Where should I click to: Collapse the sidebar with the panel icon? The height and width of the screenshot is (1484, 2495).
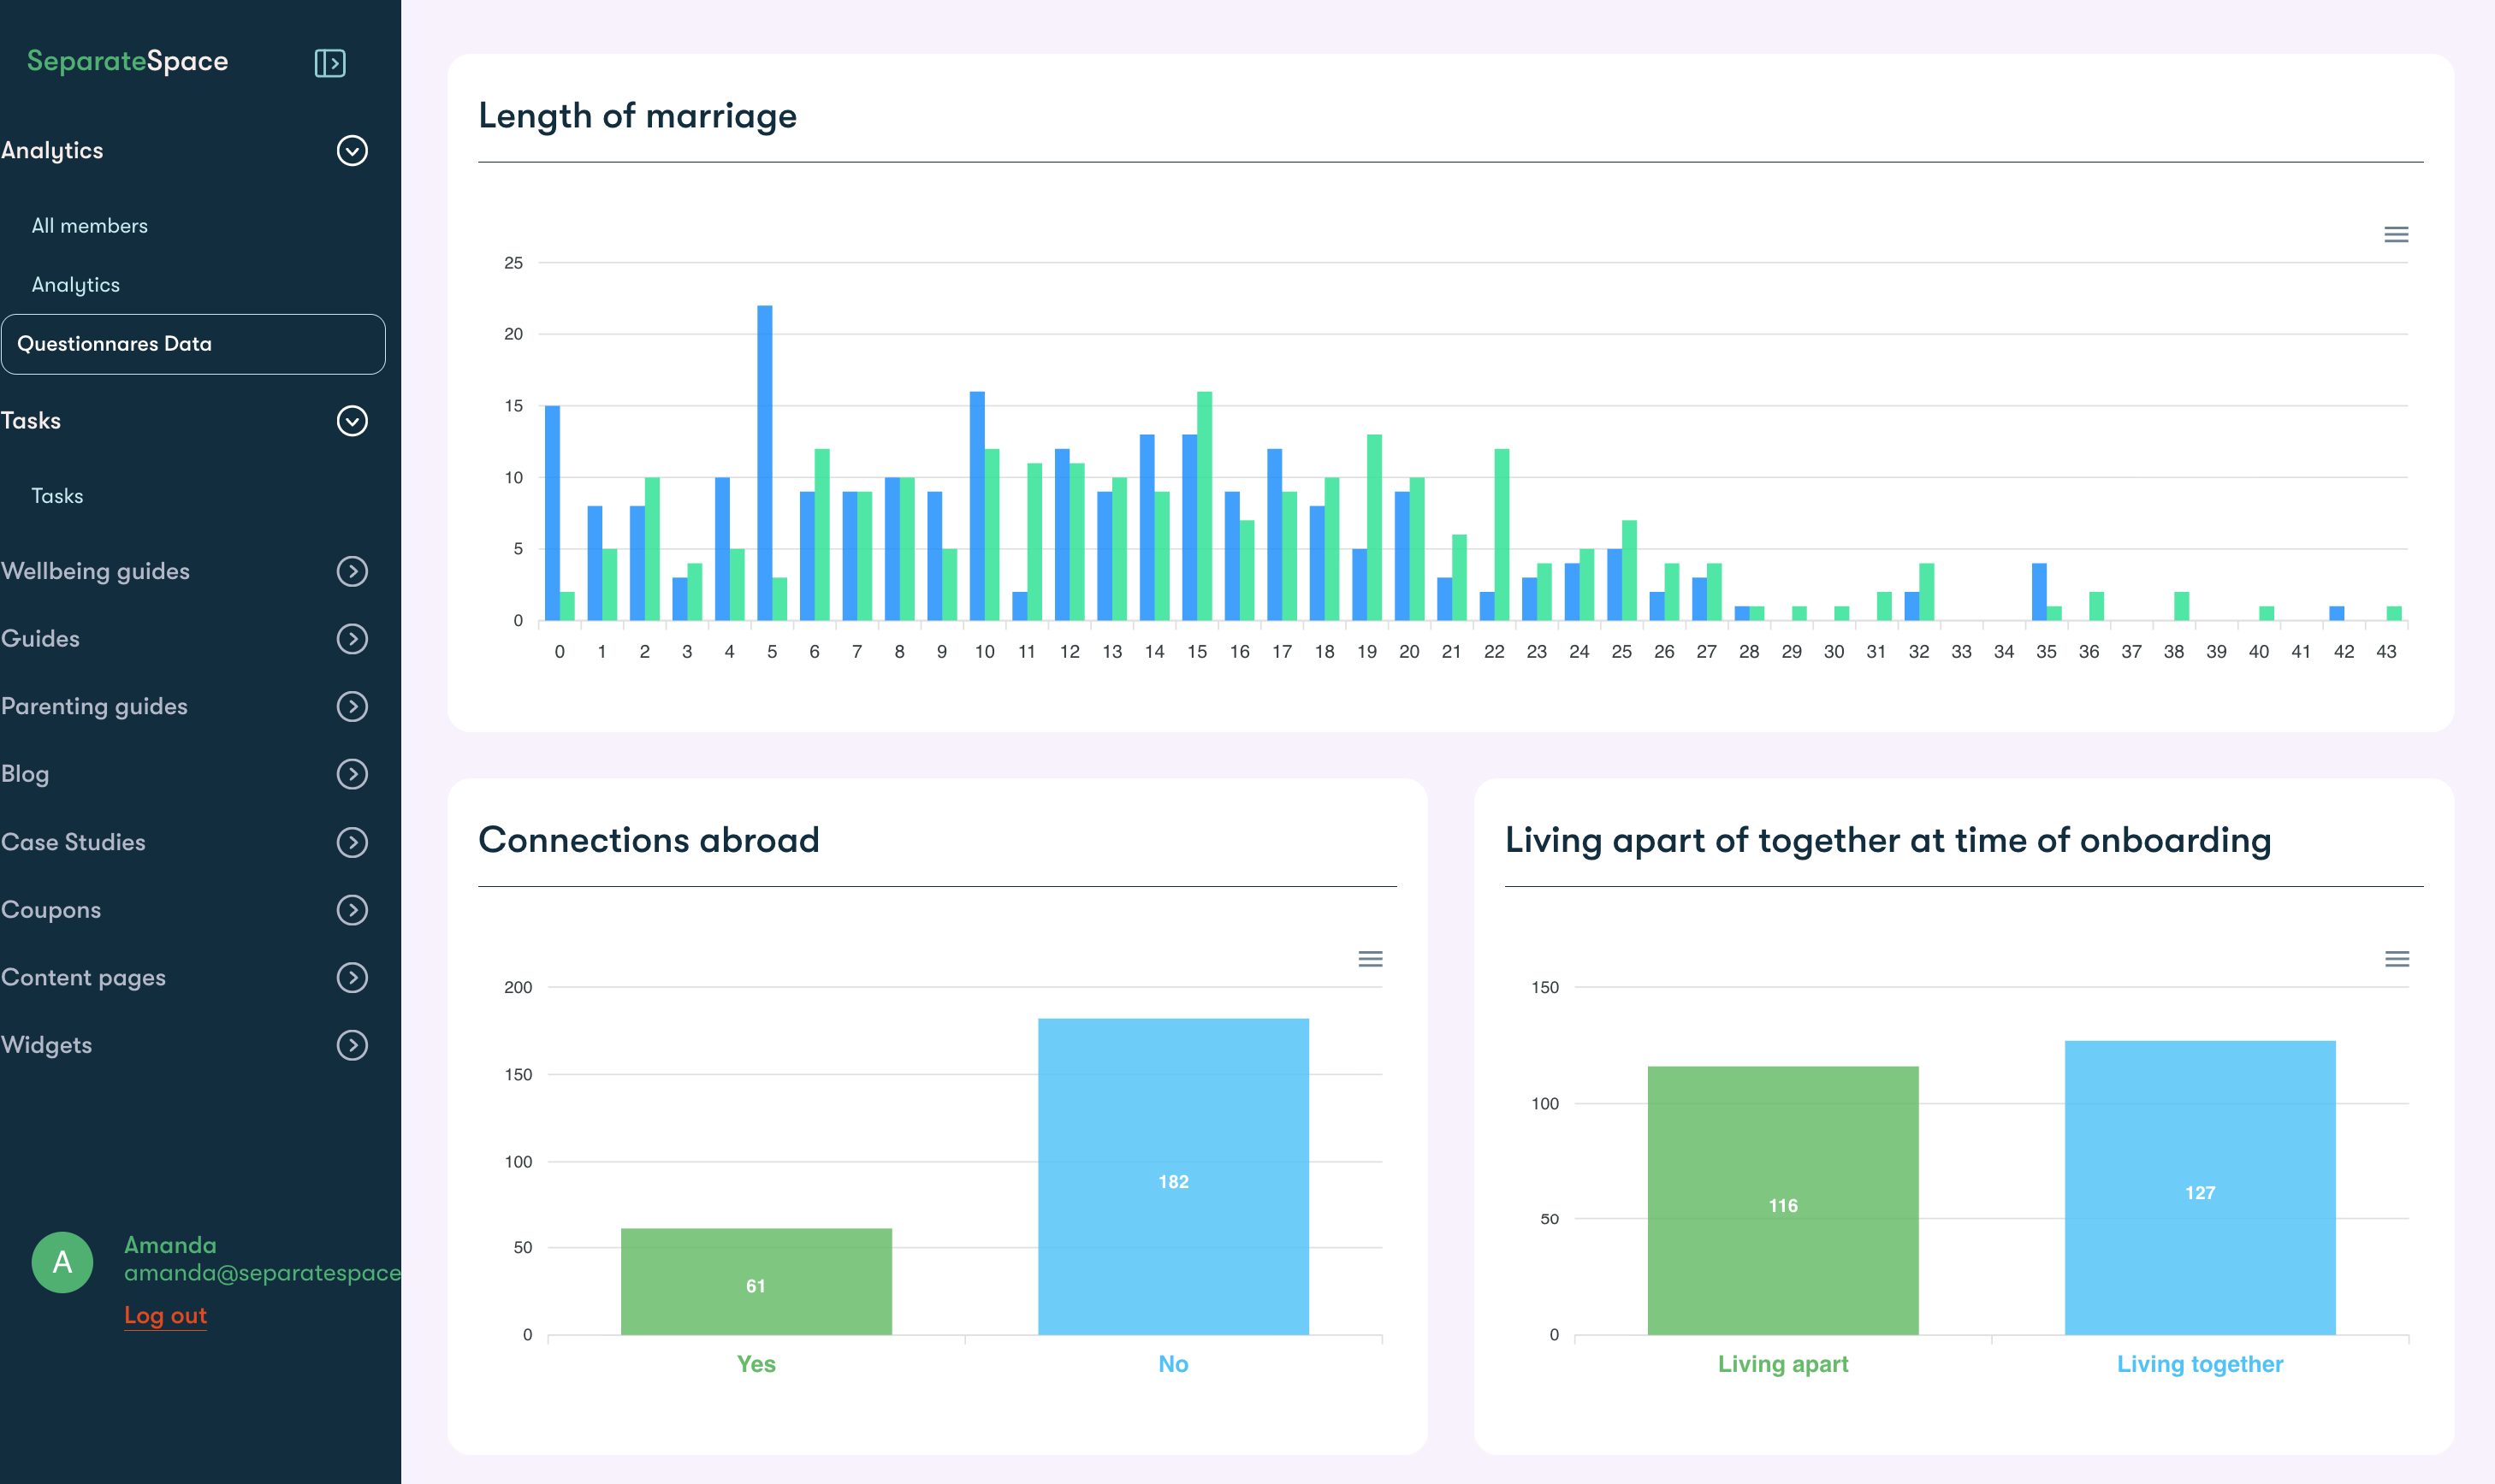(x=330, y=63)
